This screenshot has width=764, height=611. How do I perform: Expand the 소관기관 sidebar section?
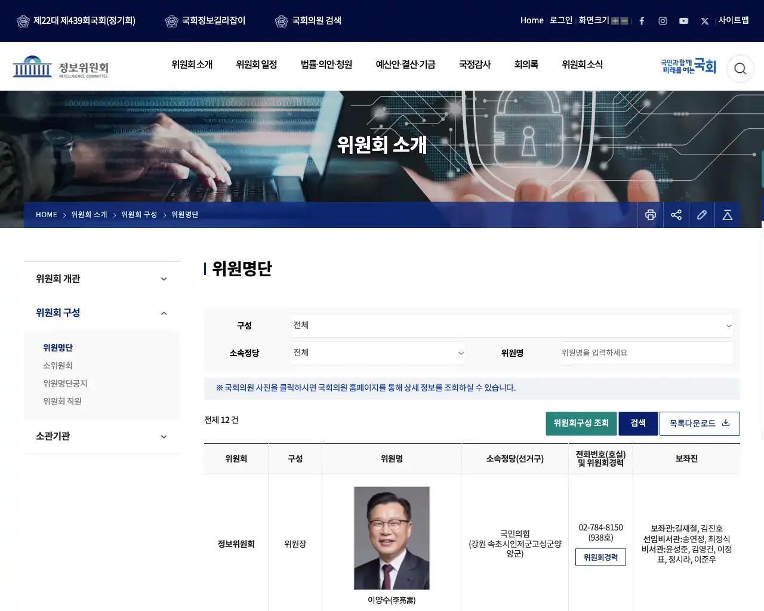point(101,436)
